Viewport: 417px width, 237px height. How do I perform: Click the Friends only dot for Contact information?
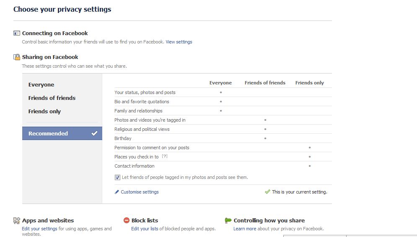click(310, 166)
